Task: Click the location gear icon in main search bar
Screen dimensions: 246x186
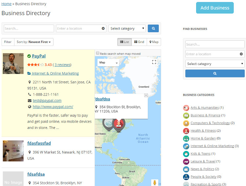Action: tap(103, 29)
